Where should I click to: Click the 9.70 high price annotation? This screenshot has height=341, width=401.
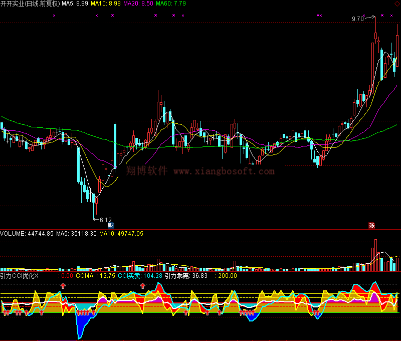click(x=357, y=19)
